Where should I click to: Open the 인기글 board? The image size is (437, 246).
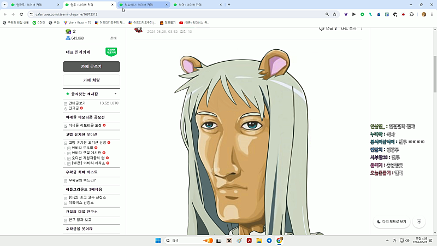click(74, 108)
